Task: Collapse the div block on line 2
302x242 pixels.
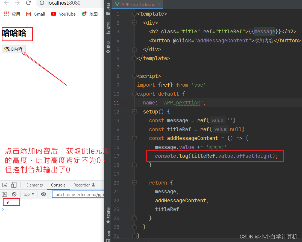Action: pyautogui.click(x=134, y=23)
